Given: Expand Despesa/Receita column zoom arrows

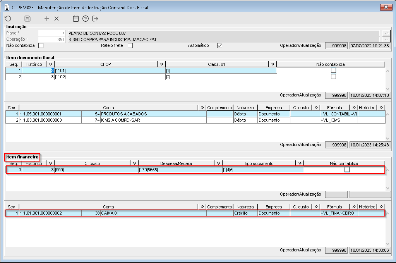Looking at the screenshot, I should click(x=218, y=163).
